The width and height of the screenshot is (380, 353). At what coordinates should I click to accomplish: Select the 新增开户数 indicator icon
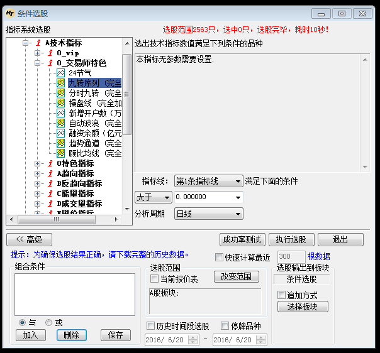click(x=61, y=114)
